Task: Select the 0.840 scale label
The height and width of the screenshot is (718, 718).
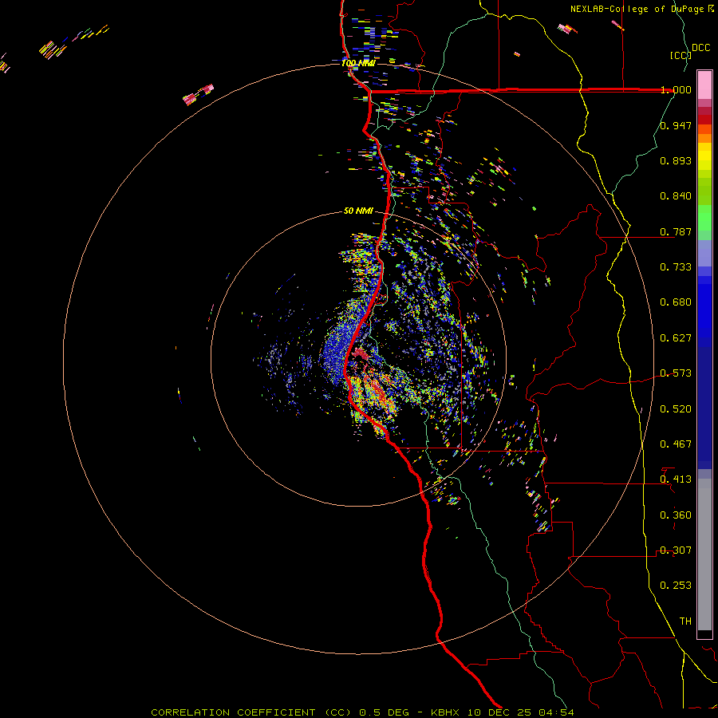Action: tap(676, 196)
